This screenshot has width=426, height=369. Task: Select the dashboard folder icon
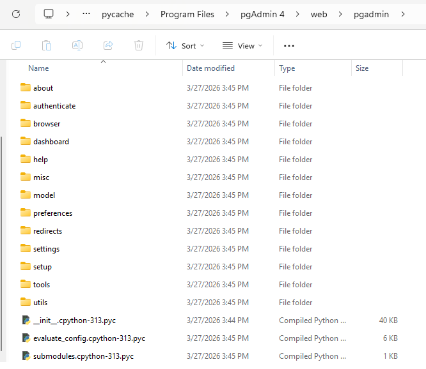(26, 141)
